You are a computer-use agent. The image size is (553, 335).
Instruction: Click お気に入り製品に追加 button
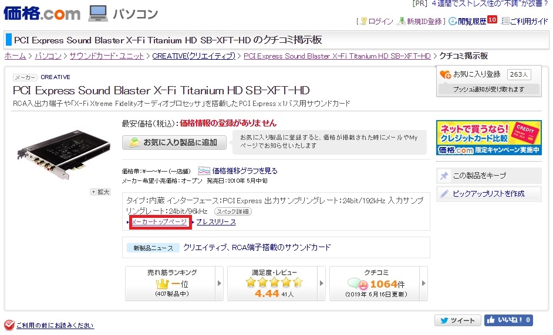174,142
